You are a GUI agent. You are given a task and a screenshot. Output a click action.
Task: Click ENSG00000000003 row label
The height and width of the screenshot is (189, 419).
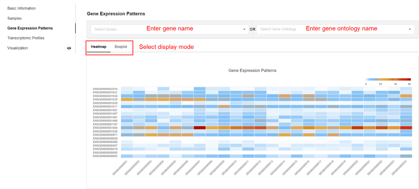click(105, 156)
